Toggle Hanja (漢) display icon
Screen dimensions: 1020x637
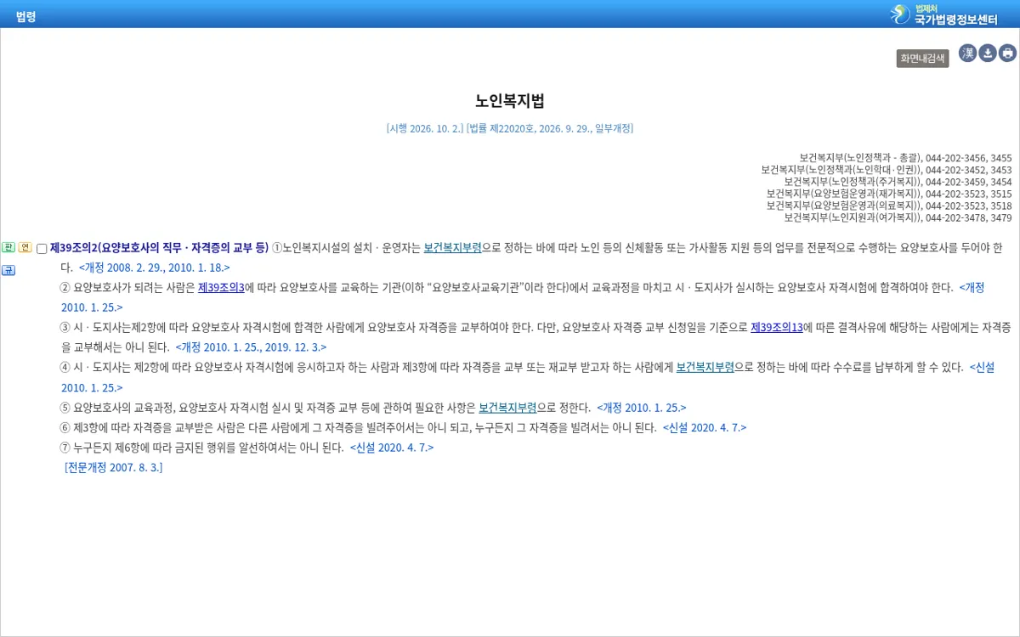[x=967, y=54]
